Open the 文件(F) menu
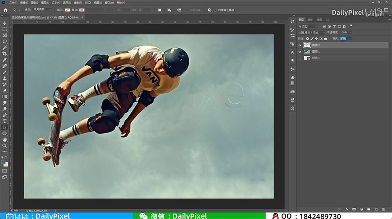The width and height of the screenshot is (392, 219). coord(13,3)
